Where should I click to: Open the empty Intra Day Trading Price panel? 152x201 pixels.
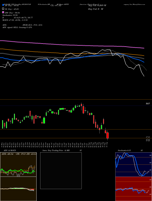click(x=61, y=171)
